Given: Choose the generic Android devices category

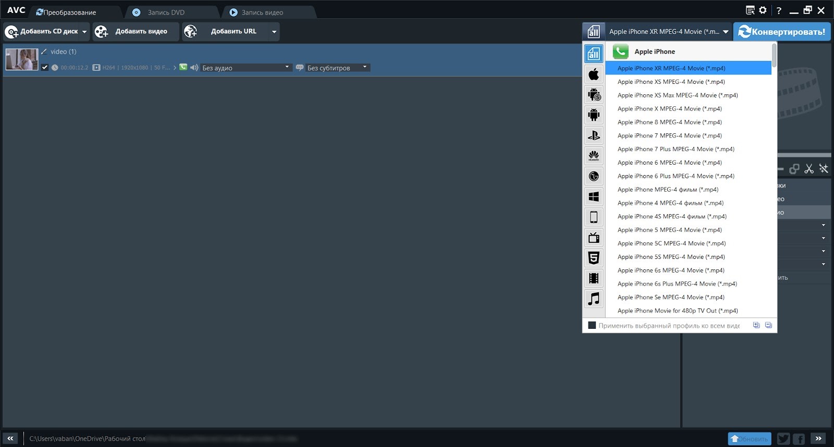Looking at the screenshot, I should (x=594, y=115).
